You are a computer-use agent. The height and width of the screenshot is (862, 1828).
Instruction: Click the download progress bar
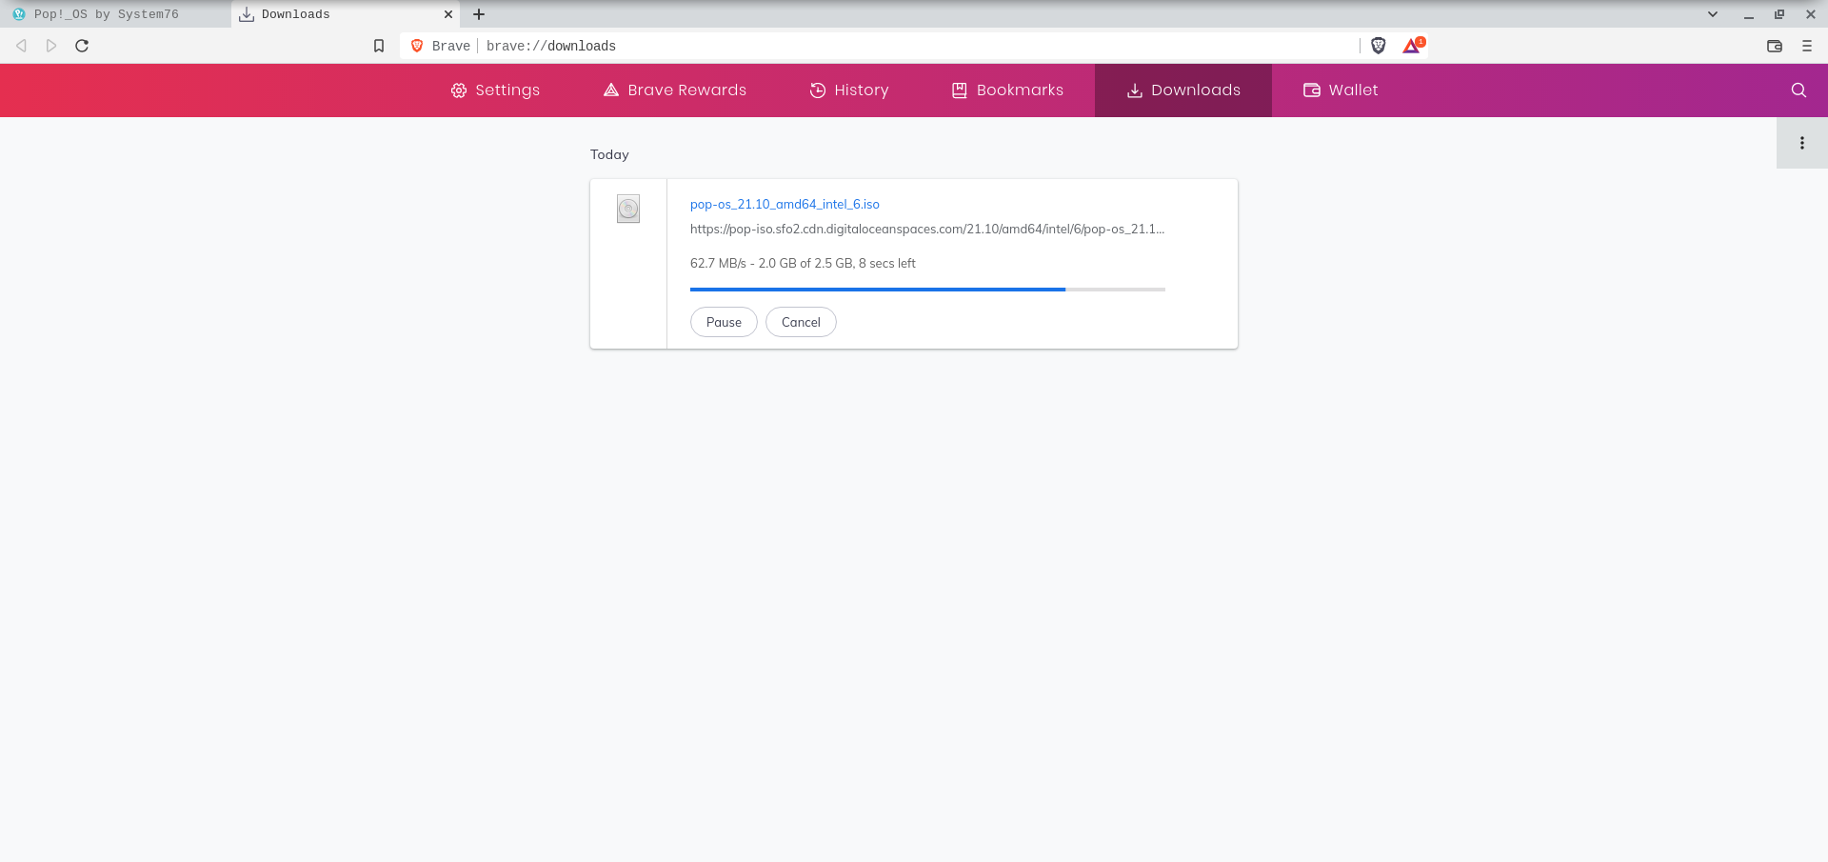pyautogui.click(x=926, y=289)
